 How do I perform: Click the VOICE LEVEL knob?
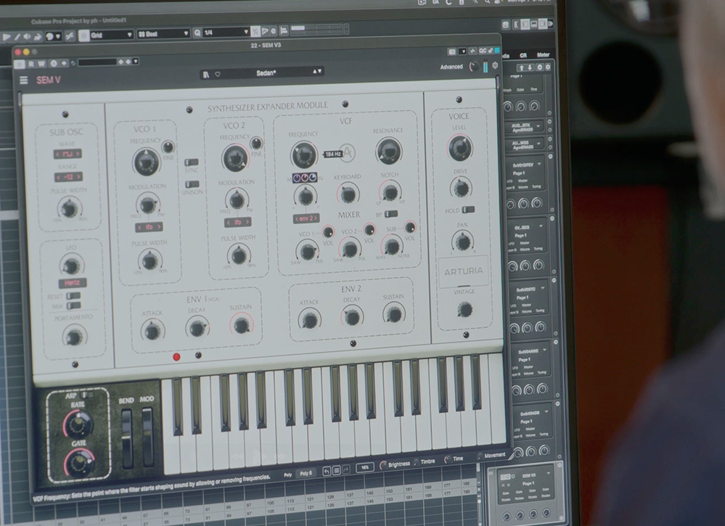tap(459, 148)
